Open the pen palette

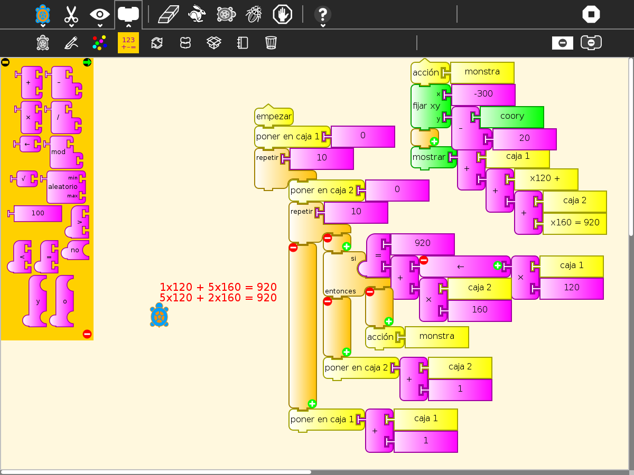(x=71, y=43)
